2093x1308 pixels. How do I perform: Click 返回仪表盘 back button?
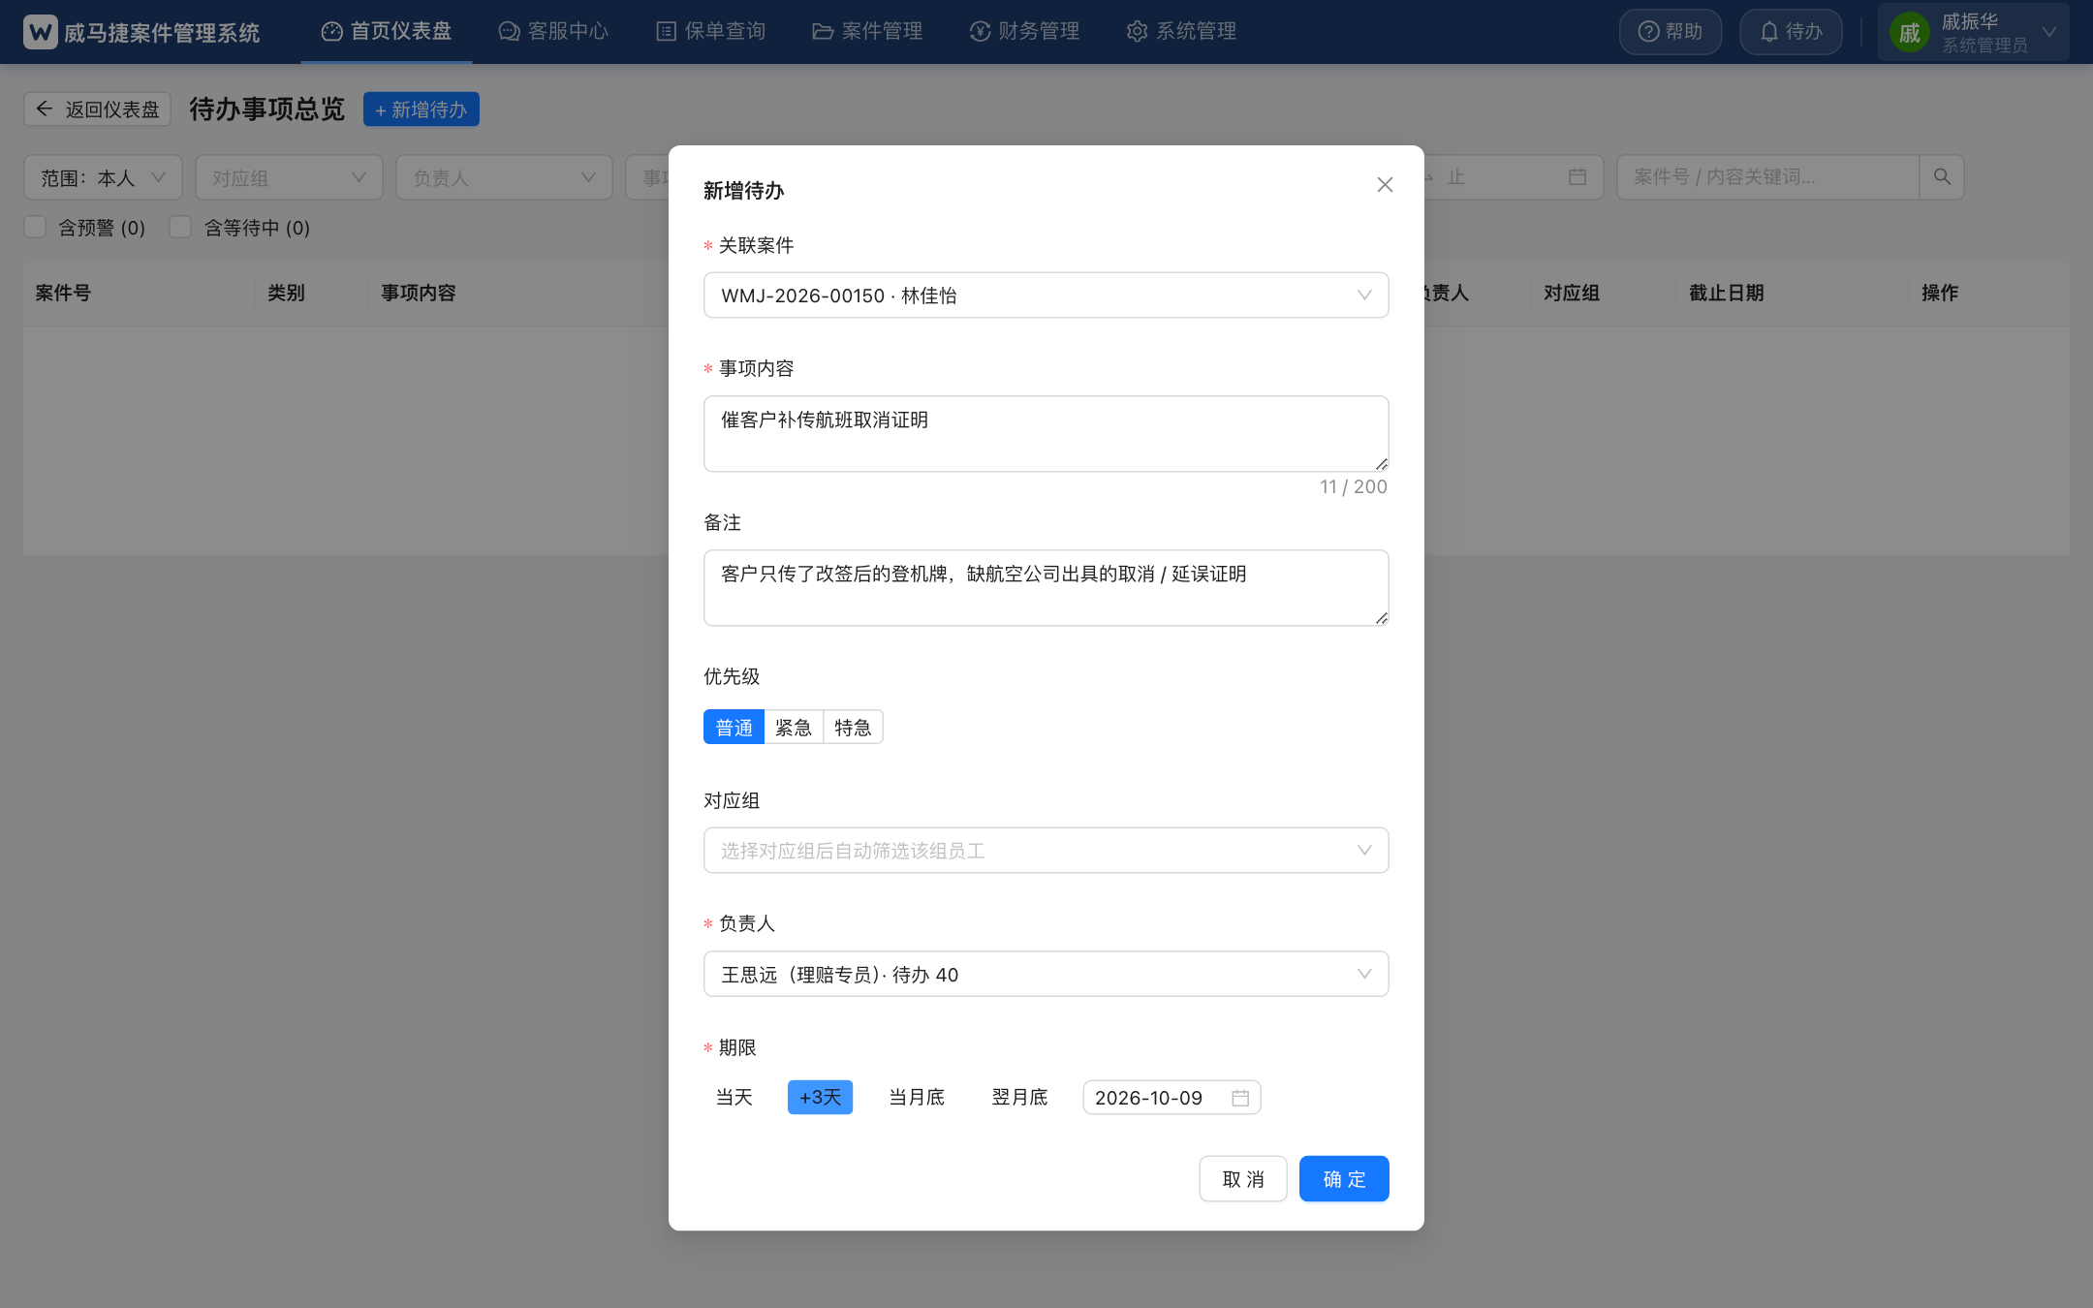pyautogui.click(x=97, y=109)
